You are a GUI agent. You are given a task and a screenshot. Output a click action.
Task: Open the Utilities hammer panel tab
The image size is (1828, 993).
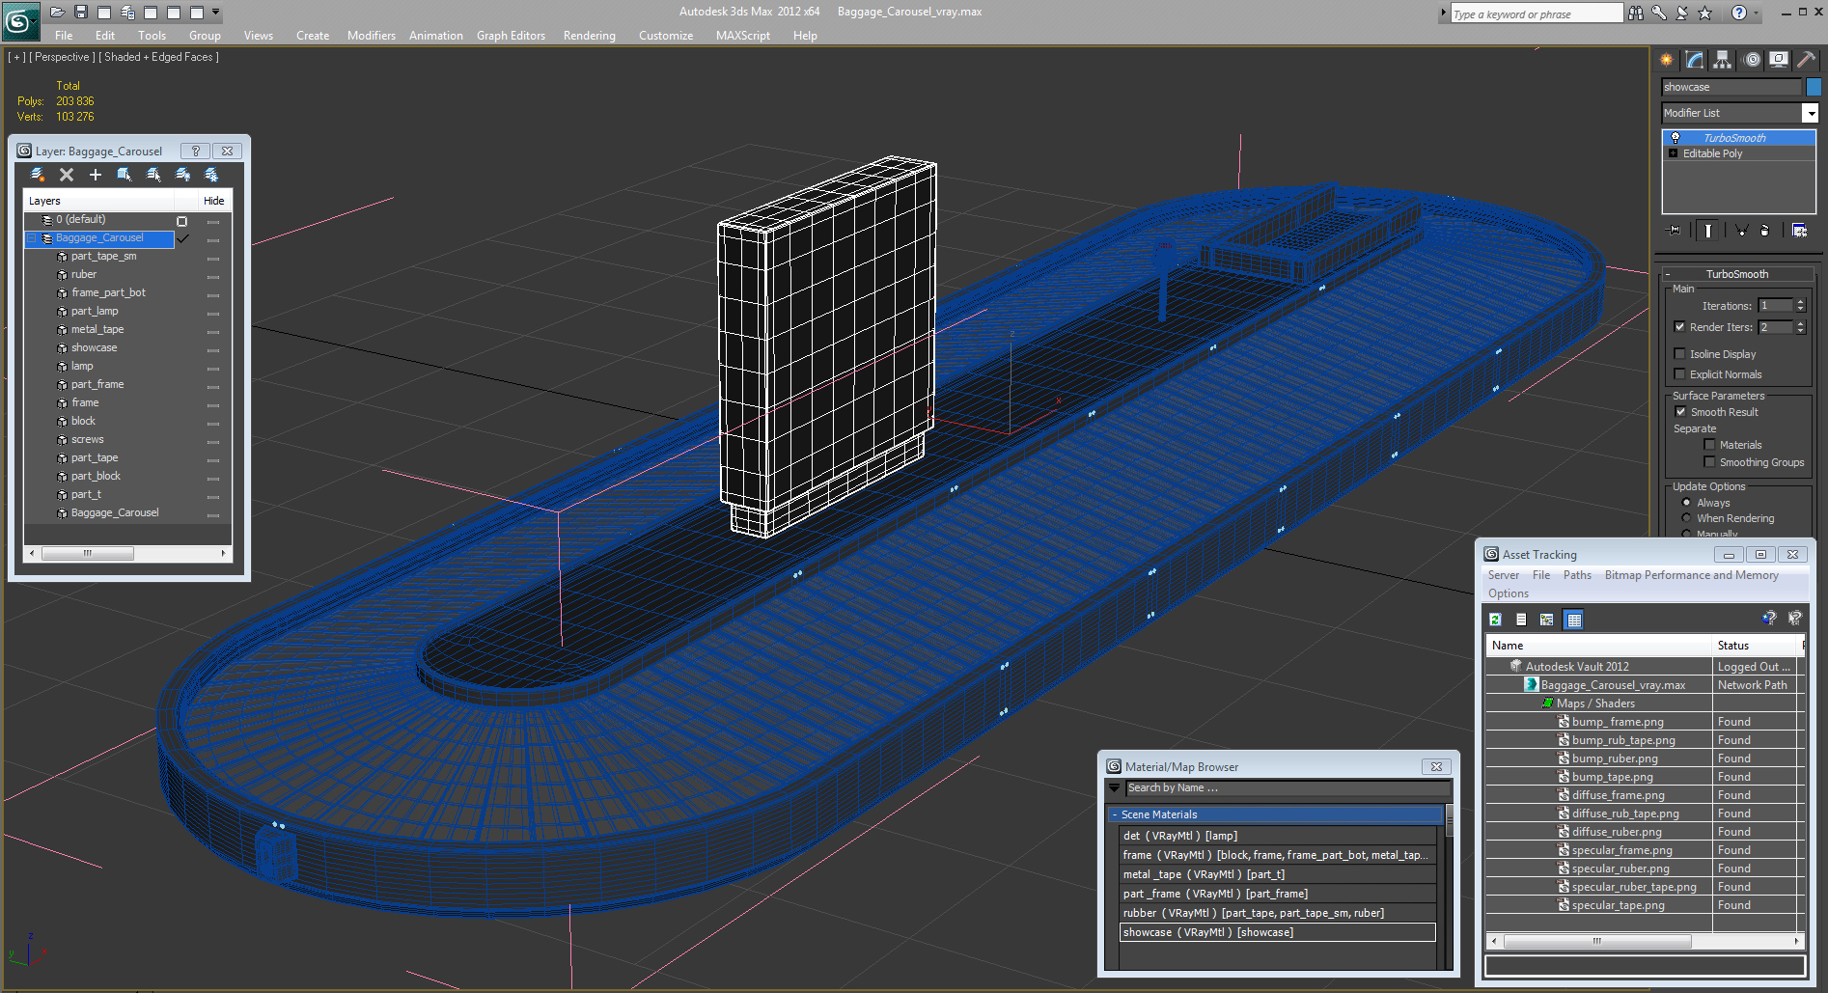(1806, 60)
